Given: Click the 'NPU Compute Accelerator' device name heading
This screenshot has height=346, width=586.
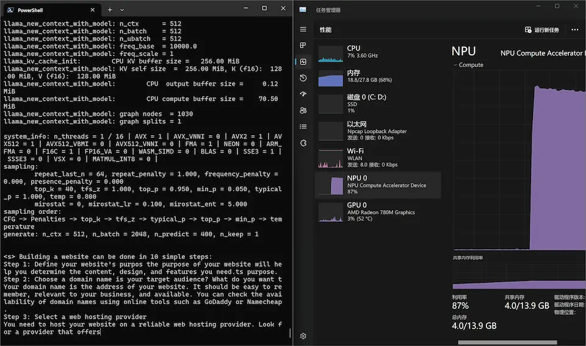Looking at the screenshot, I should (543, 54).
